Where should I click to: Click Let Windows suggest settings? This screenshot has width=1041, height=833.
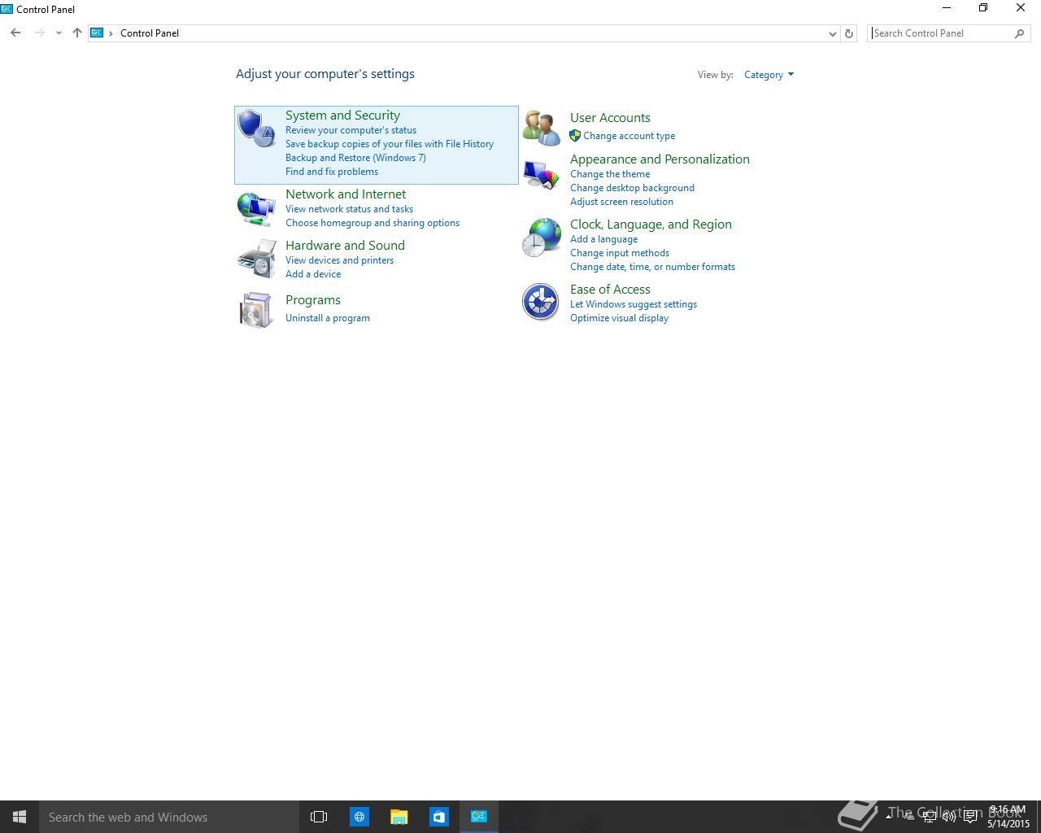[634, 304]
